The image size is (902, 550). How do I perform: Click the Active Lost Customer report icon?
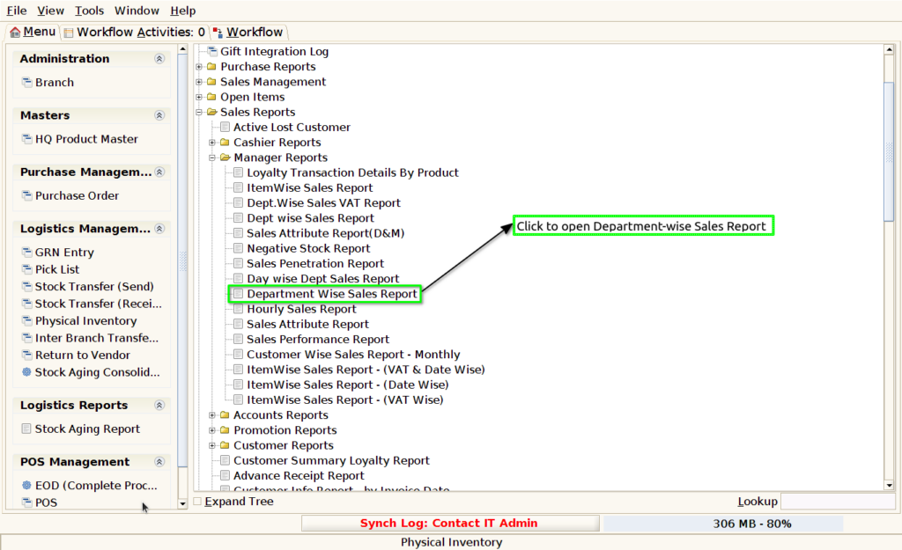[x=225, y=127]
